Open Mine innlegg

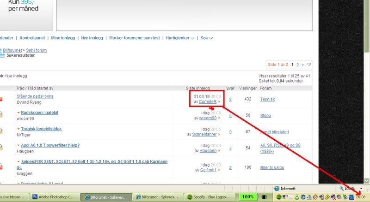click(63, 38)
